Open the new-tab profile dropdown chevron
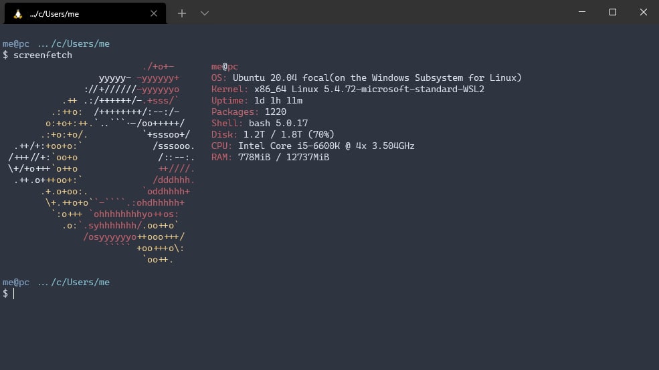This screenshot has width=659, height=370. click(205, 13)
